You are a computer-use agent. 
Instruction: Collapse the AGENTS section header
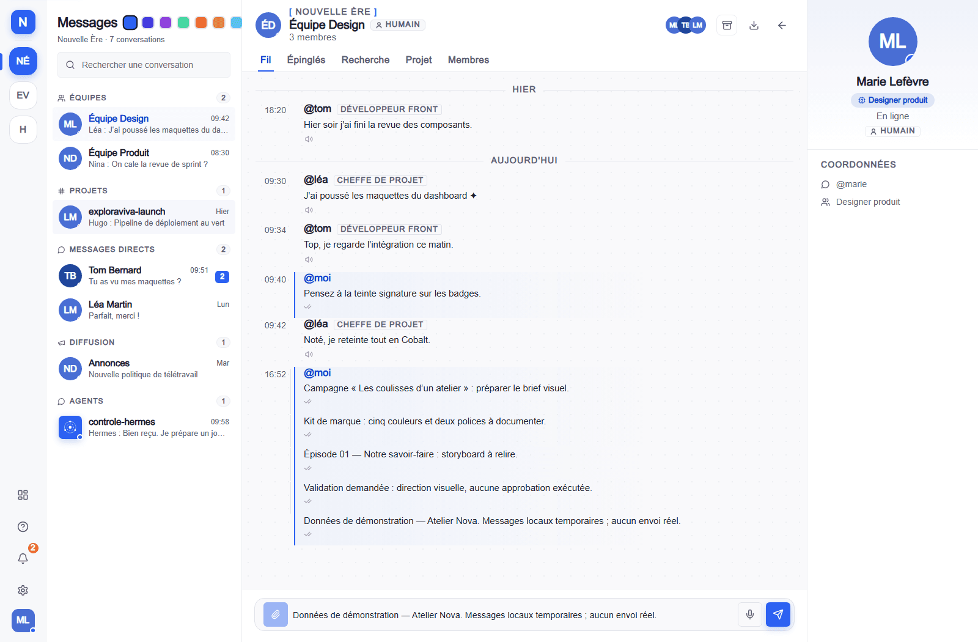144,401
